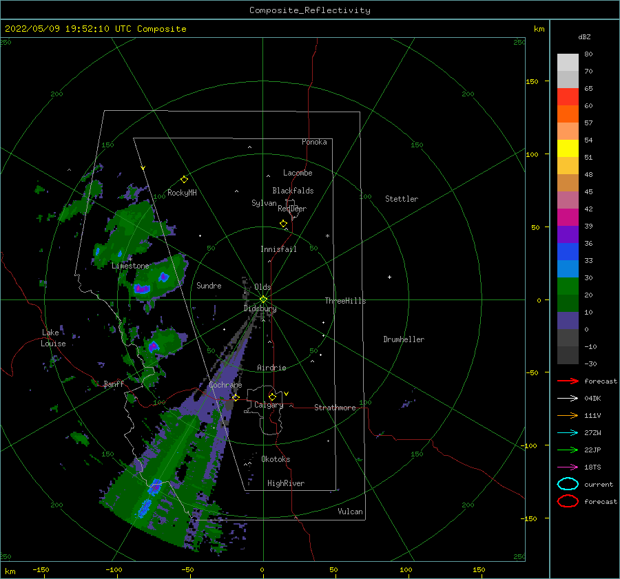Screen dimensions: 620x579
Task: Click the 65 dBZ red color swatch
Action: click(568, 97)
